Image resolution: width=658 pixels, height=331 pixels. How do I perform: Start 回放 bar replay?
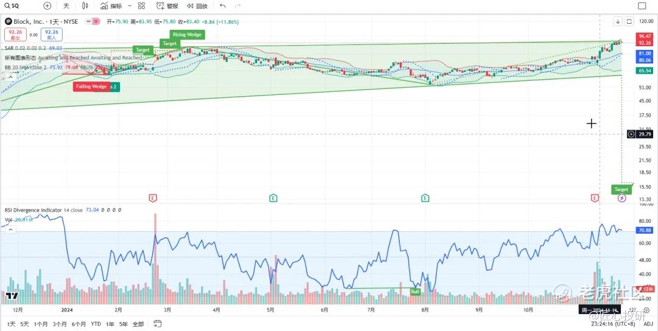point(197,6)
